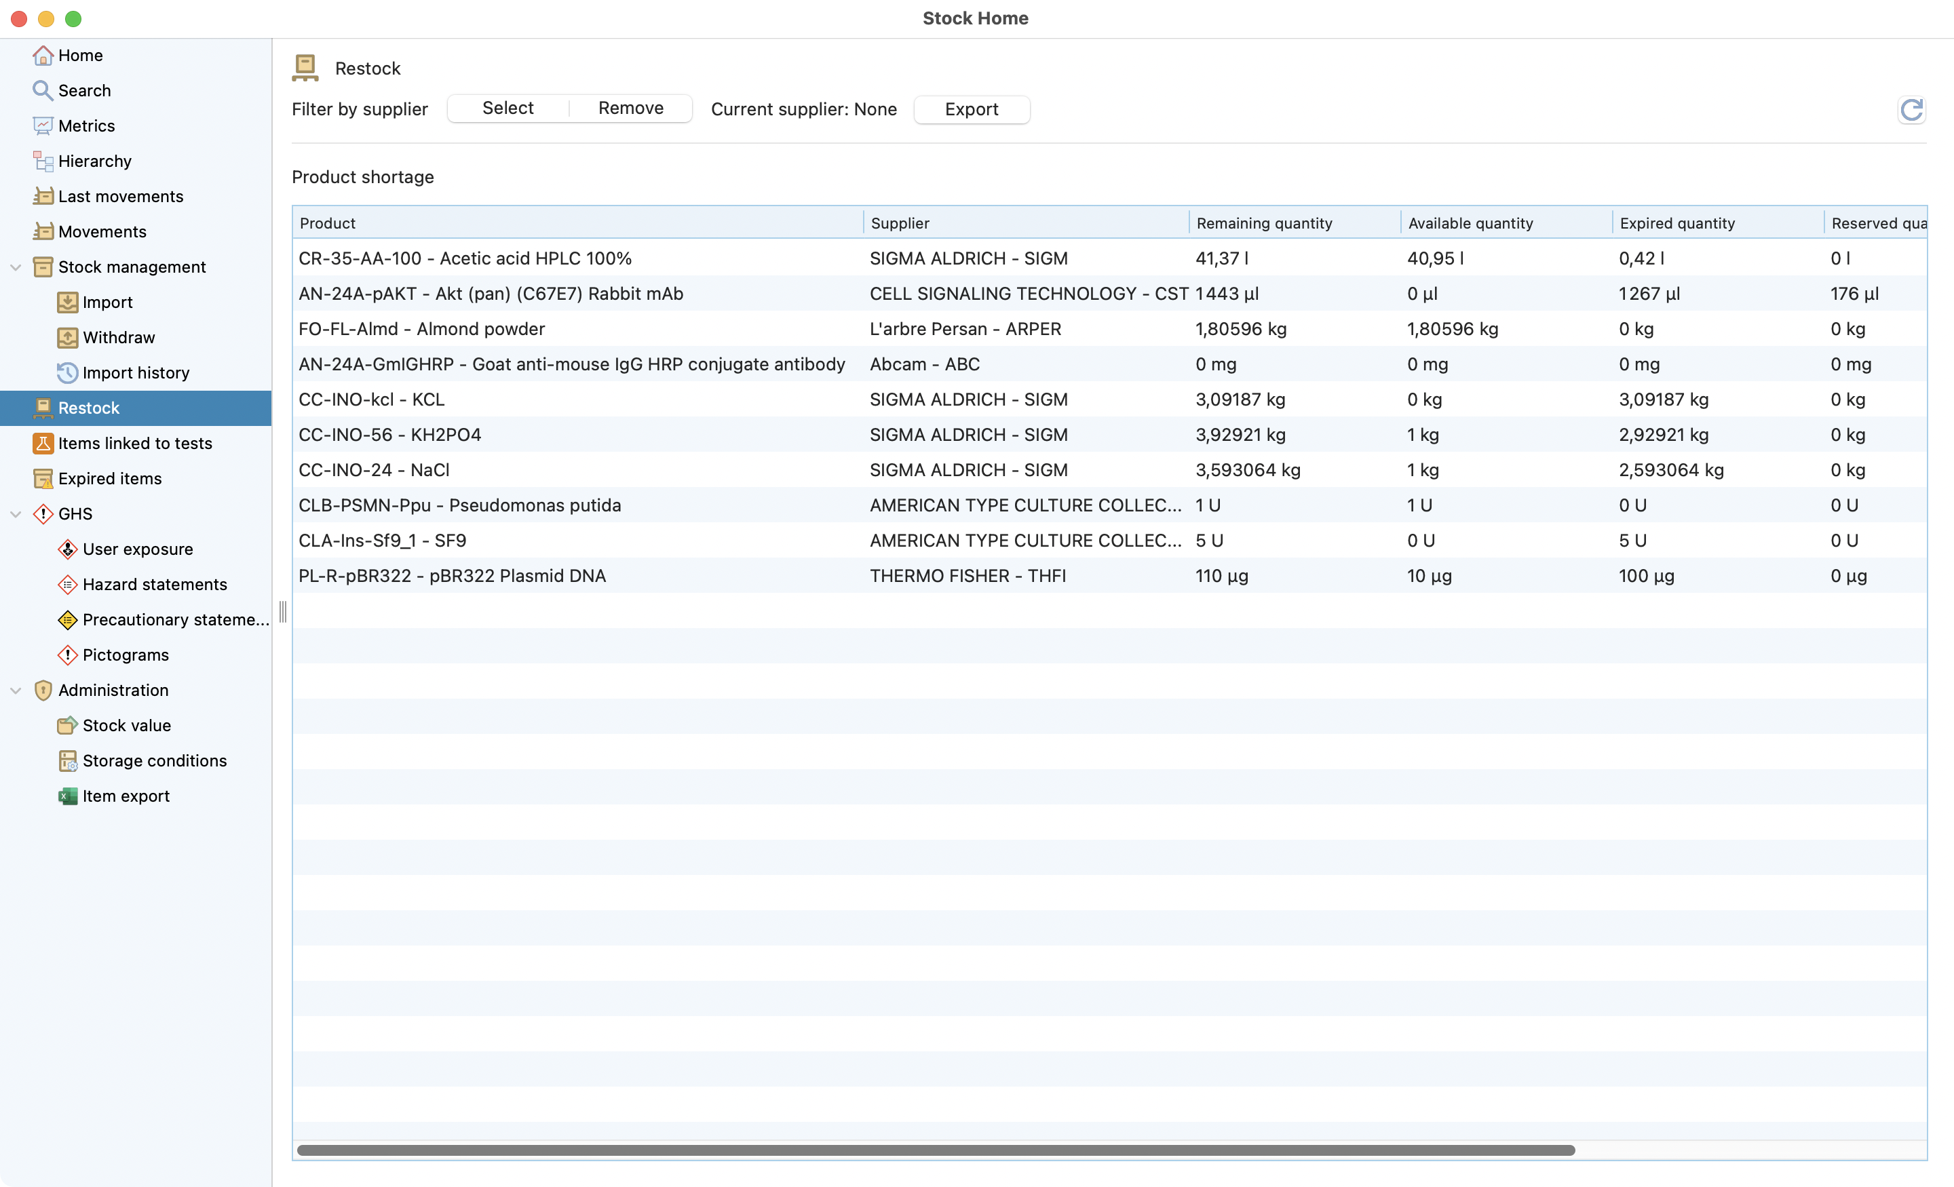The width and height of the screenshot is (1954, 1187).
Task: Click the Withdraw upload box icon
Action: click(67, 338)
